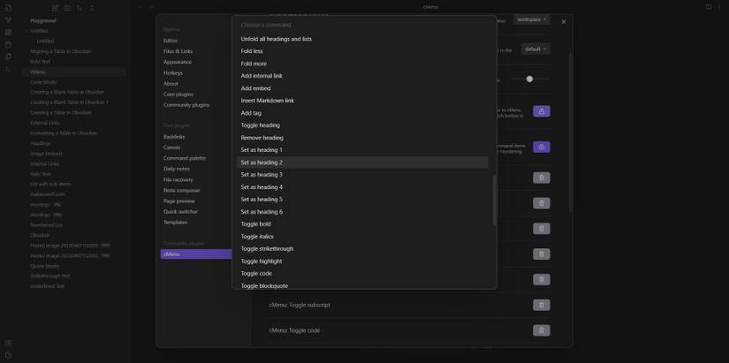The width and height of the screenshot is (729, 363).
Task: Click the command palette list scrollbar
Action: 494,200
